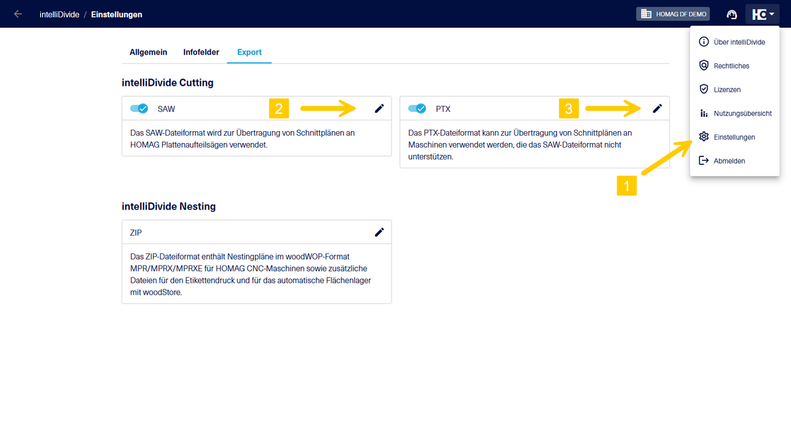791x445 pixels.
Task: Disable the SAW export toggle
Action: pos(139,109)
